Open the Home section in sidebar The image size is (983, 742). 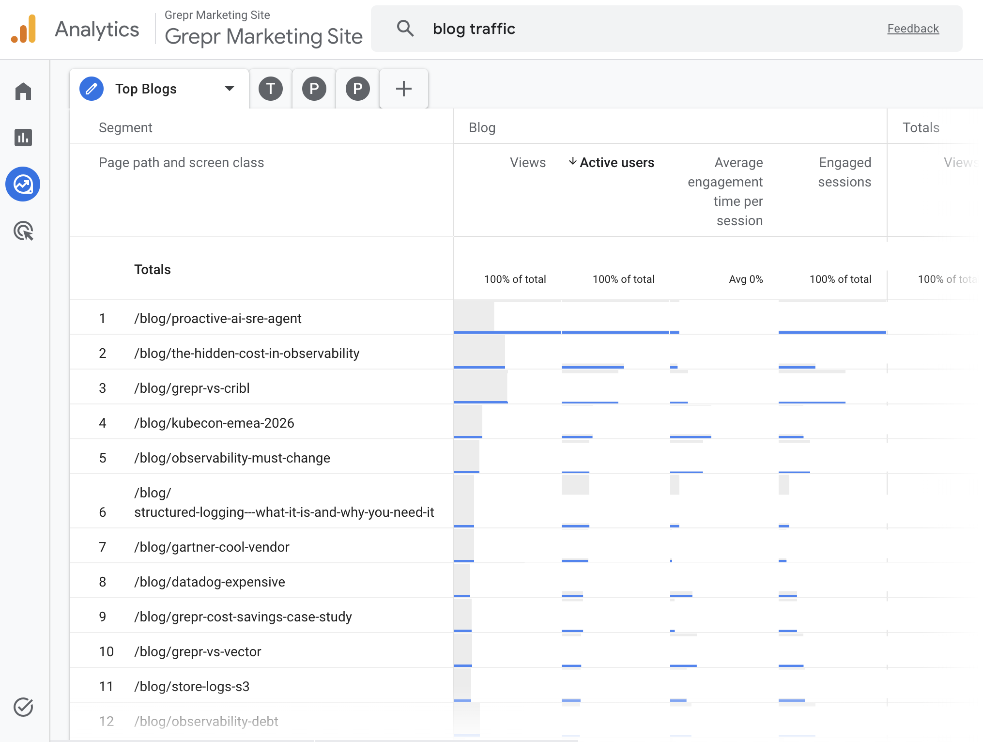[23, 91]
